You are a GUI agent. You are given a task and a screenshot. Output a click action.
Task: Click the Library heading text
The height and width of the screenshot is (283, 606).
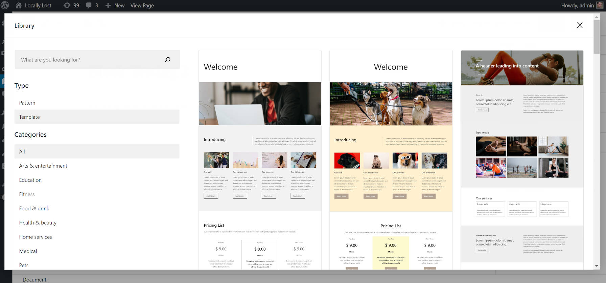(24, 26)
